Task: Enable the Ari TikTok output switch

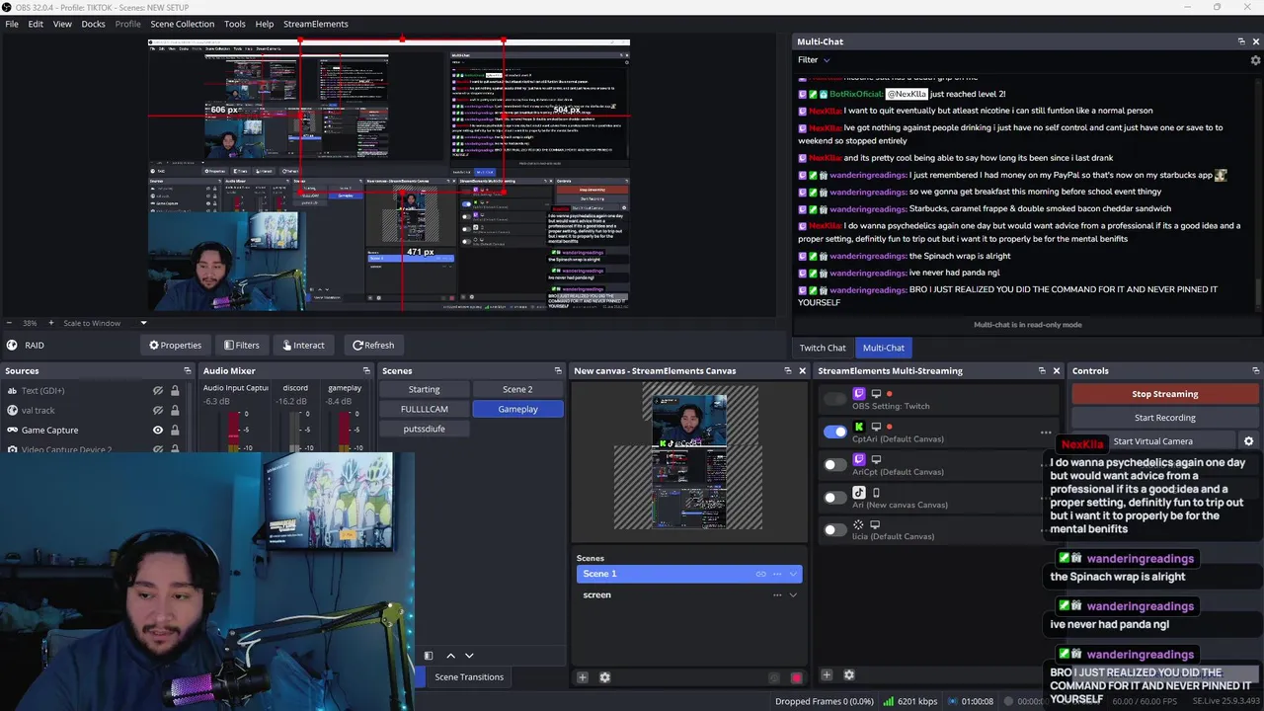Action: pyautogui.click(x=835, y=497)
